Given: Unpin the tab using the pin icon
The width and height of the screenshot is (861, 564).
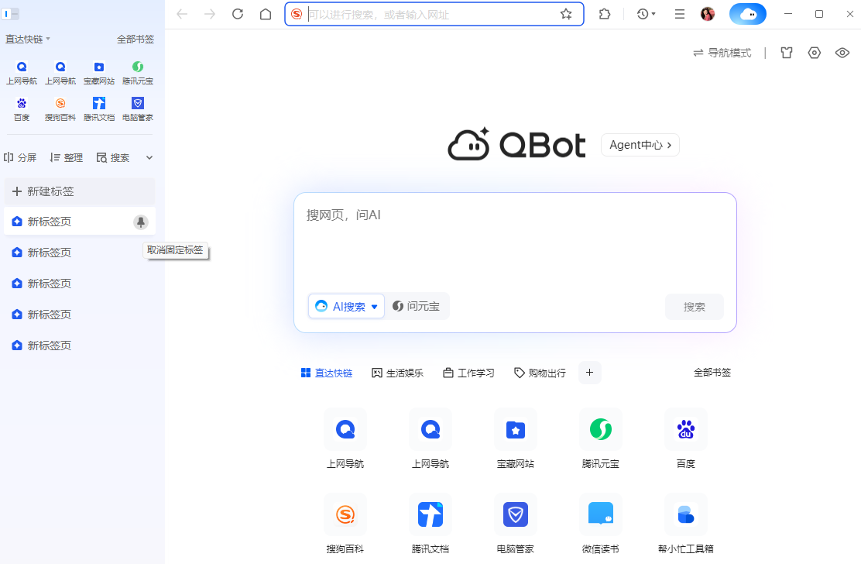Looking at the screenshot, I should tap(142, 221).
